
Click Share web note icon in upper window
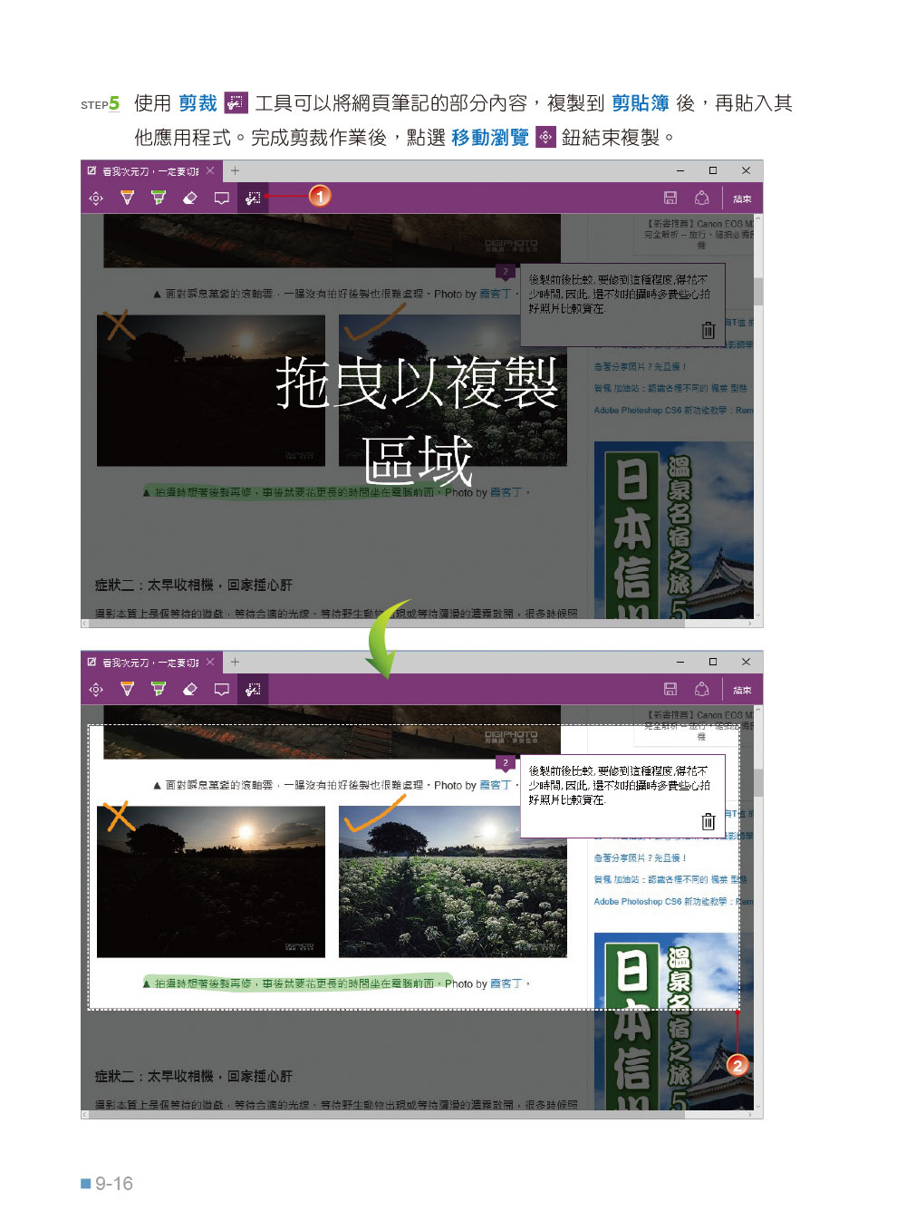point(701,198)
